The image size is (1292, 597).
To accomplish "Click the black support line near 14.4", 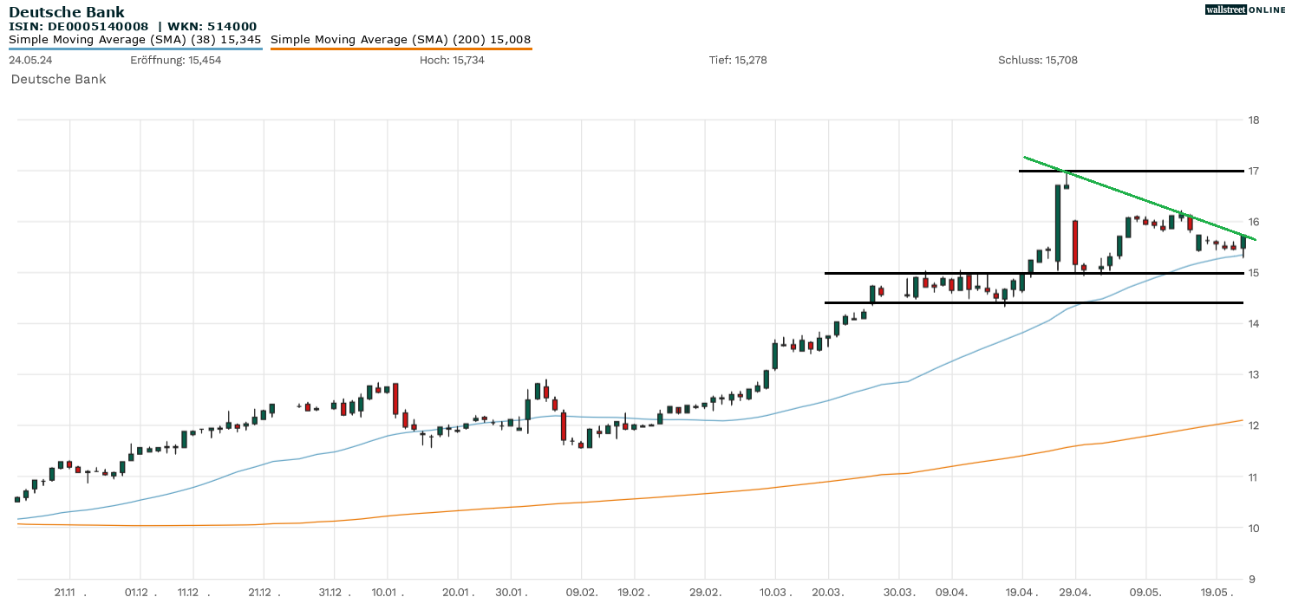I will pyautogui.click(x=1034, y=302).
